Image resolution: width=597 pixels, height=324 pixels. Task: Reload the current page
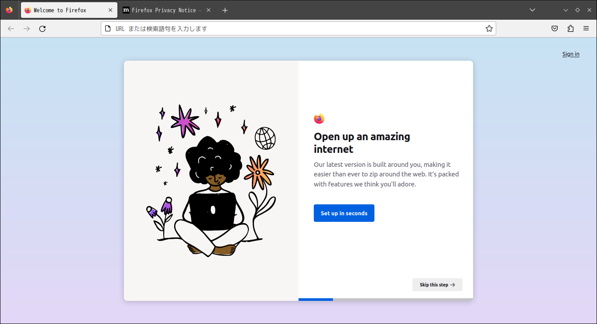[42, 28]
